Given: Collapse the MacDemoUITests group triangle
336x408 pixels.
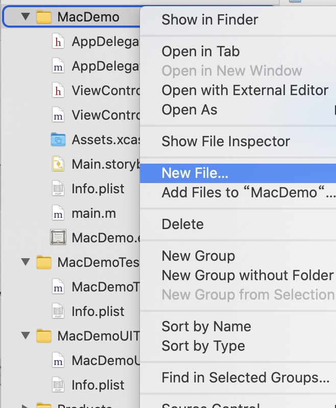Looking at the screenshot, I should (26, 336).
